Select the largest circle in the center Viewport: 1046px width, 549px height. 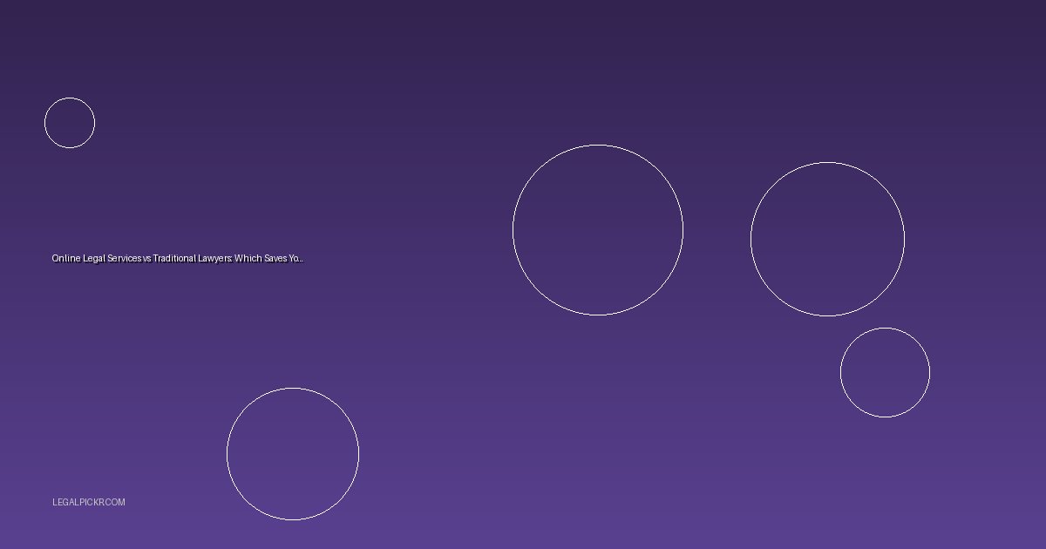598,230
